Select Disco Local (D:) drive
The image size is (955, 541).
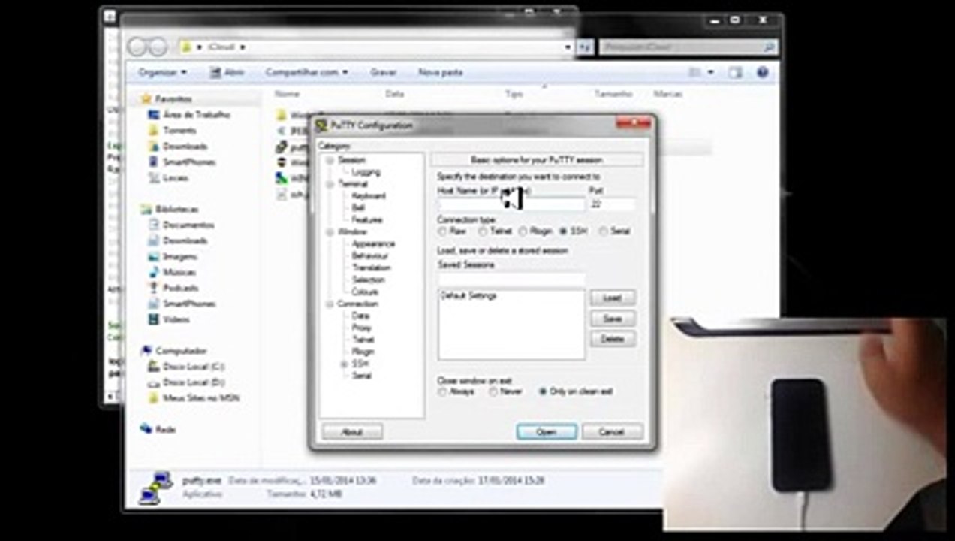[x=193, y=382]
